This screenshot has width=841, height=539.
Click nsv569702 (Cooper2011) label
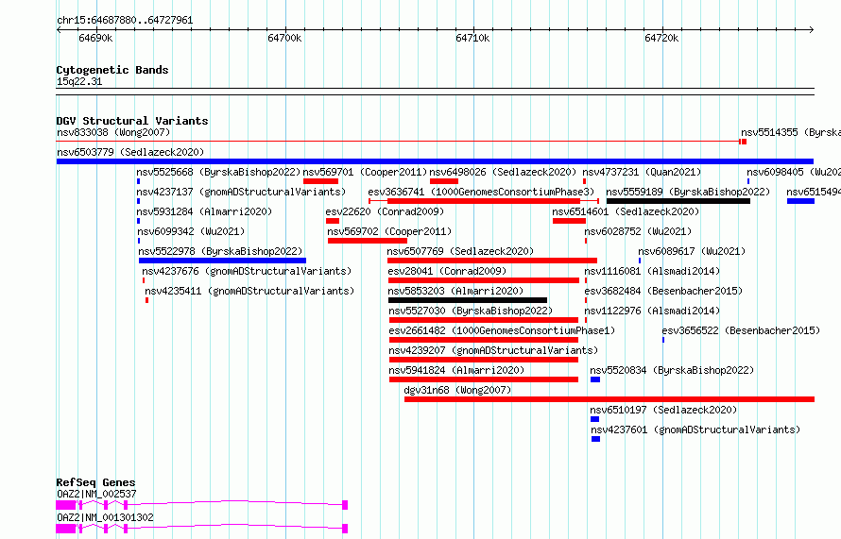(389, 231)
